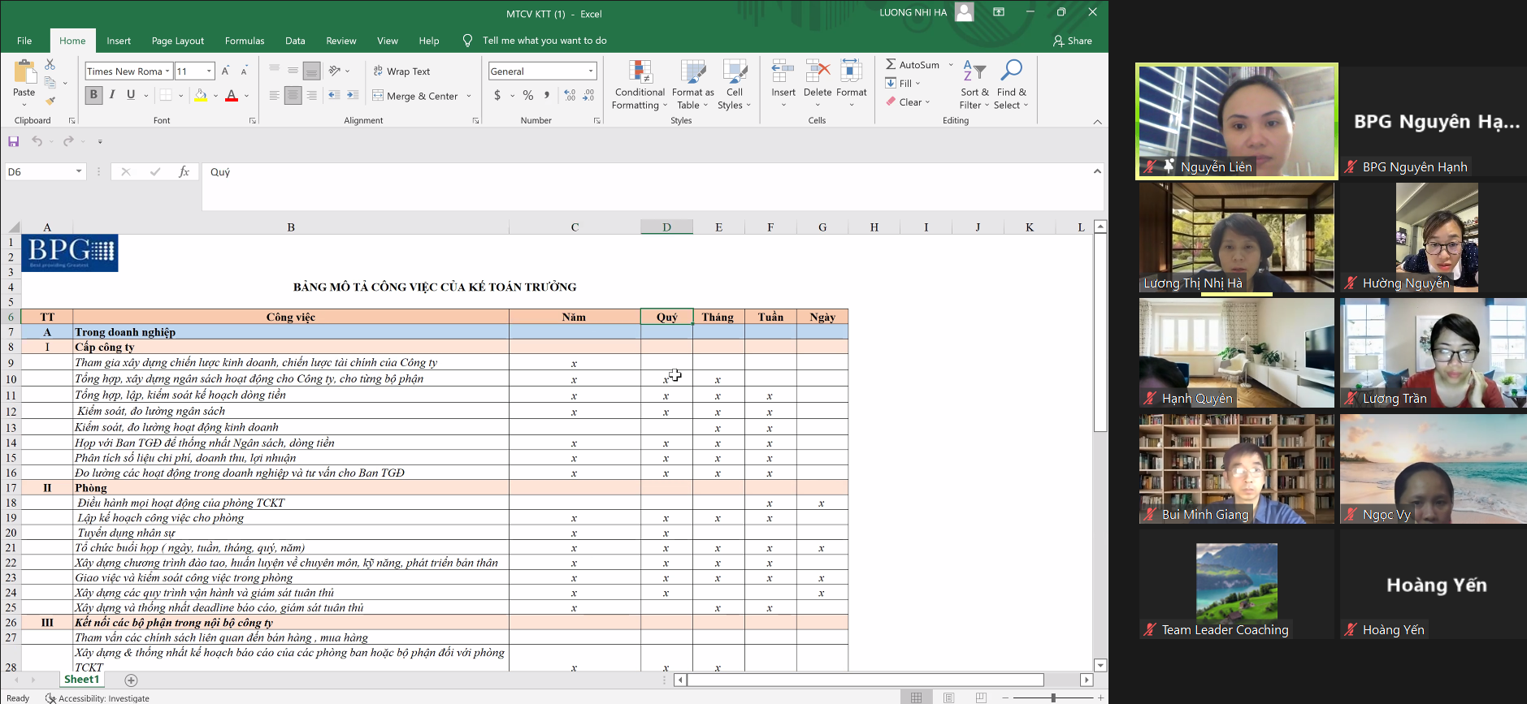The height and width of the screenshot is (704, 1527).
Task: Add a new sheet with plus icon
Action: (132, 680)
